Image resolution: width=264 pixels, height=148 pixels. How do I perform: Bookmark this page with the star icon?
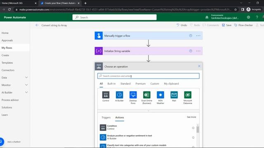coord(236,9)
